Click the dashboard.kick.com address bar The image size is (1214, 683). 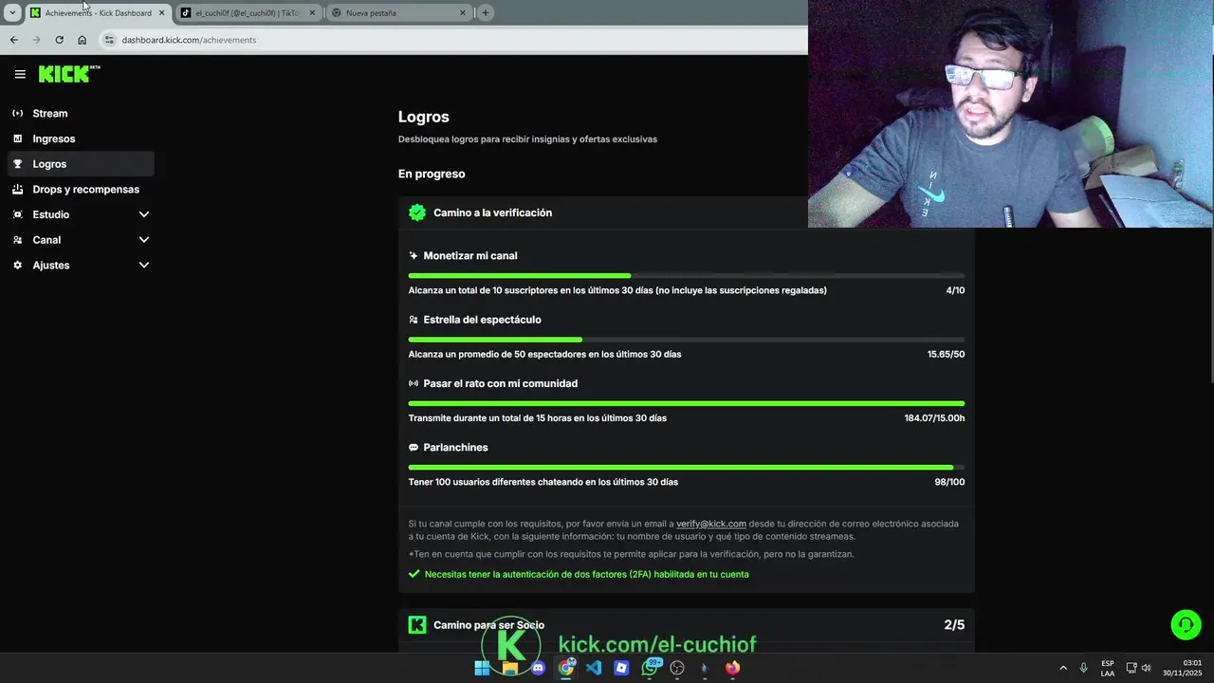click(455, 40)
